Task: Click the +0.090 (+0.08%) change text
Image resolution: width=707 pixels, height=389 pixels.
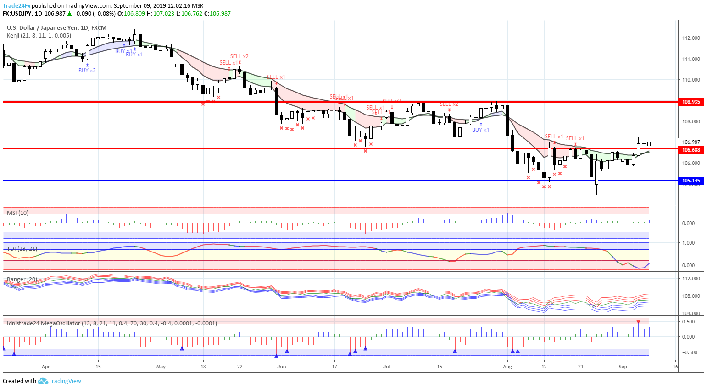Action: tap(94, 14)
